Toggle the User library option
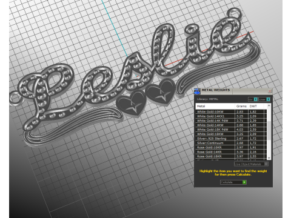Screen dimensions: 291x218 (x=264, y=99)
